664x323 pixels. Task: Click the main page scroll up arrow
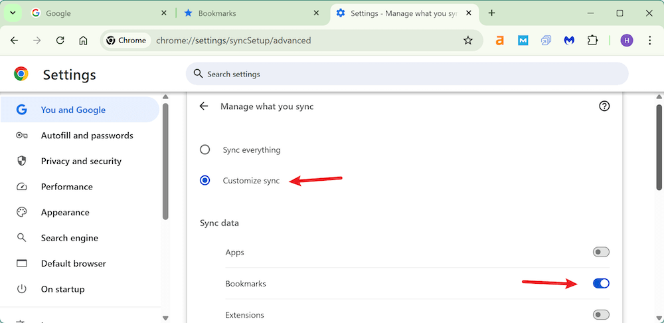point(659,96)
